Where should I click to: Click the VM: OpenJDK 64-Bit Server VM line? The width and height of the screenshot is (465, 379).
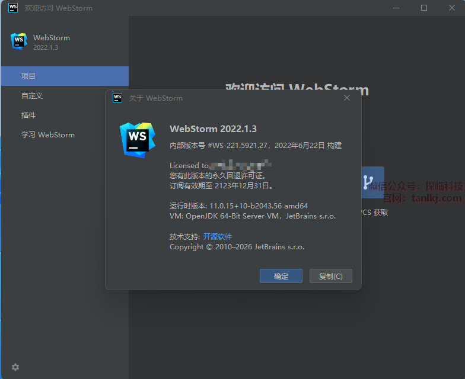[x=253, y=216]
